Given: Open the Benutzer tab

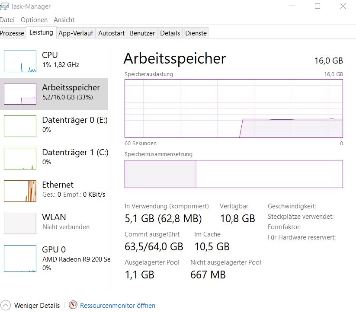Looking at the screenshot, I should pyautogui.click(x=142, y=33).
